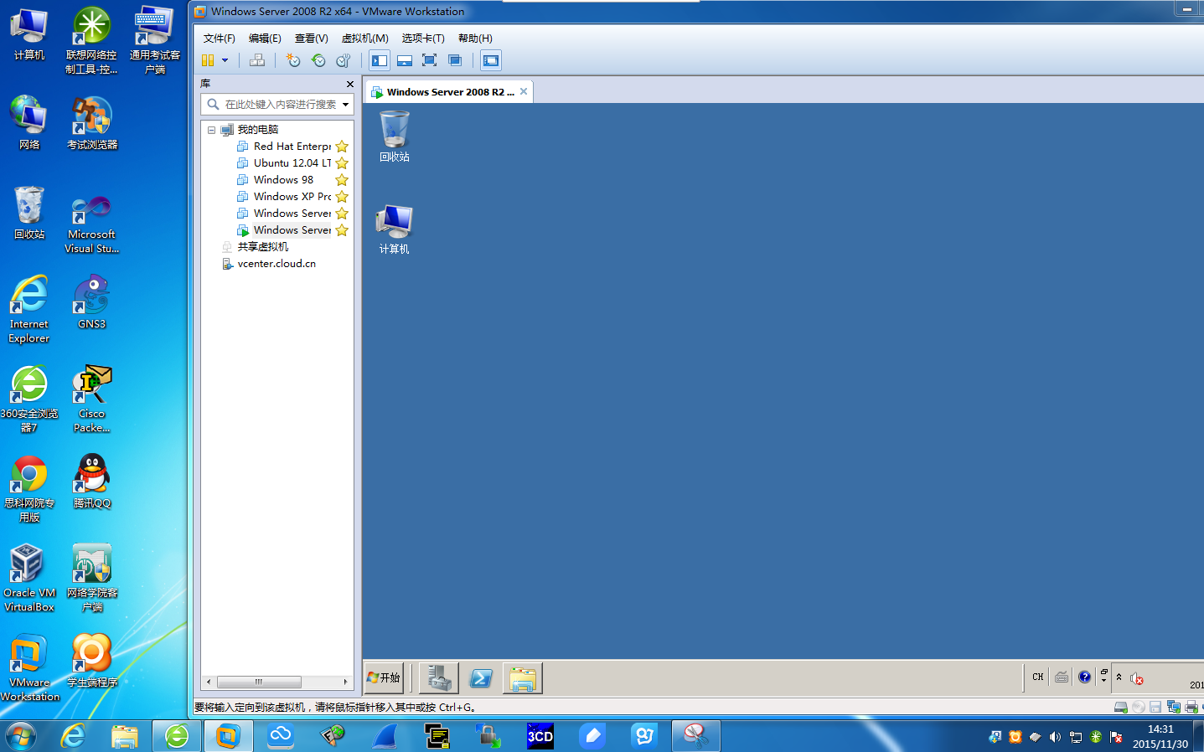Open the power options arrow beside pause
Viewport: 1204px width, 752px height.
pos(225,60)
